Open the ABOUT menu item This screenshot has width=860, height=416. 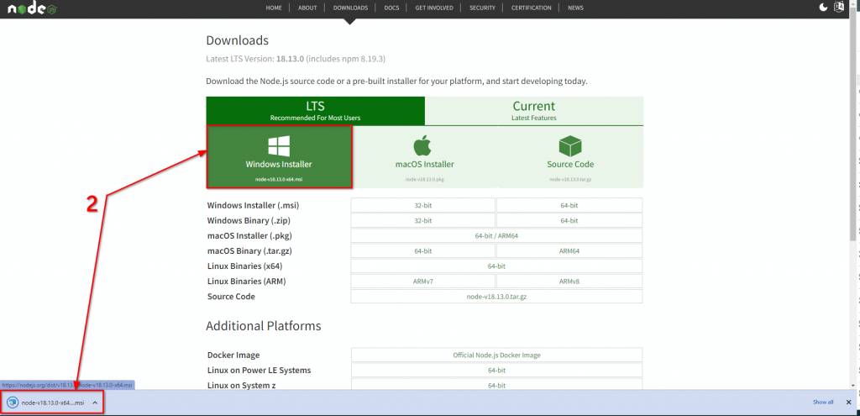coord(307,8)
